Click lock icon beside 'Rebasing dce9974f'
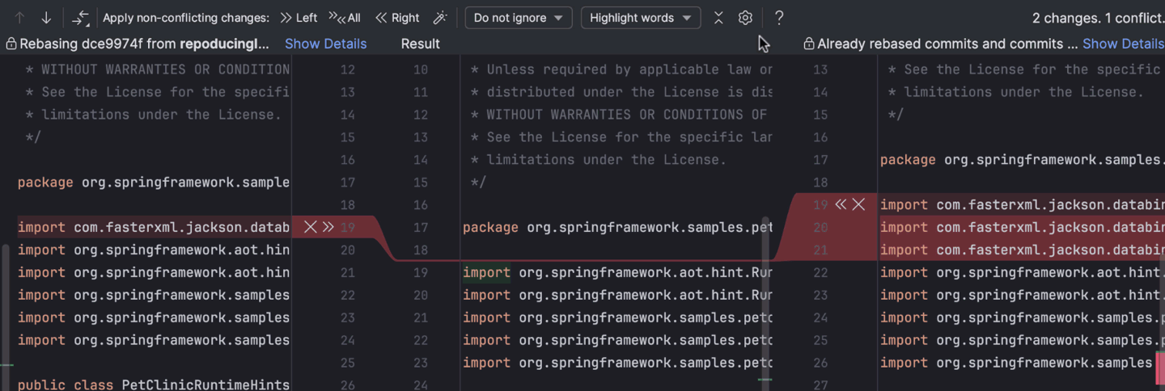Image resolution: width=1165 pixels, height=391 pixels. [11, 44]
